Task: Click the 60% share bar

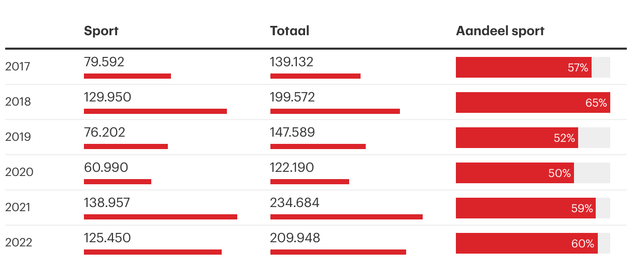Action: click(x=526, y=243)
